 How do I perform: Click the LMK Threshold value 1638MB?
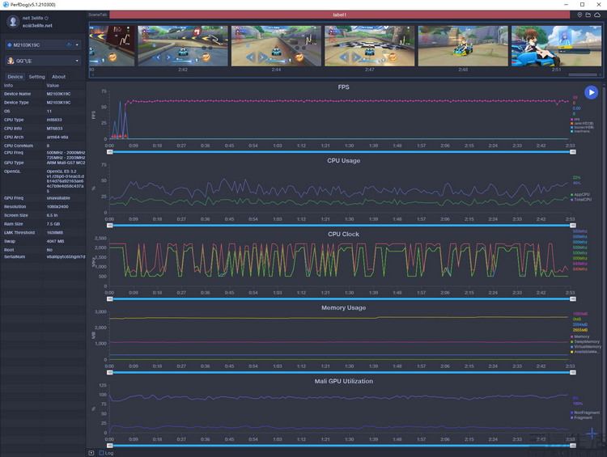(x=54, y=233)
